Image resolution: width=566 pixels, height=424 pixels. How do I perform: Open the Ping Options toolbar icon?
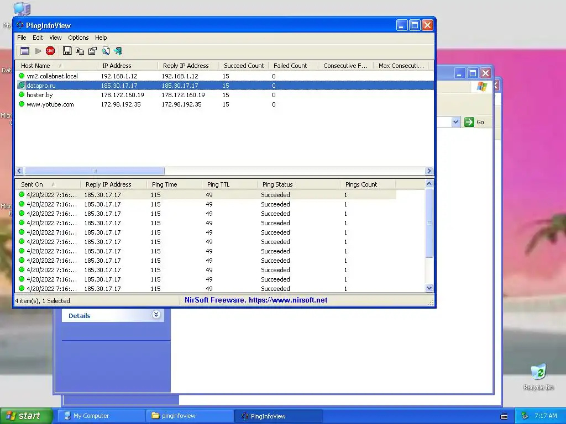point(24,51)
